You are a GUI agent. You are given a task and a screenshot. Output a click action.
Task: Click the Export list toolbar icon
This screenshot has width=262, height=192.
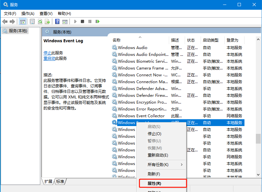click(x=47, y=21)
